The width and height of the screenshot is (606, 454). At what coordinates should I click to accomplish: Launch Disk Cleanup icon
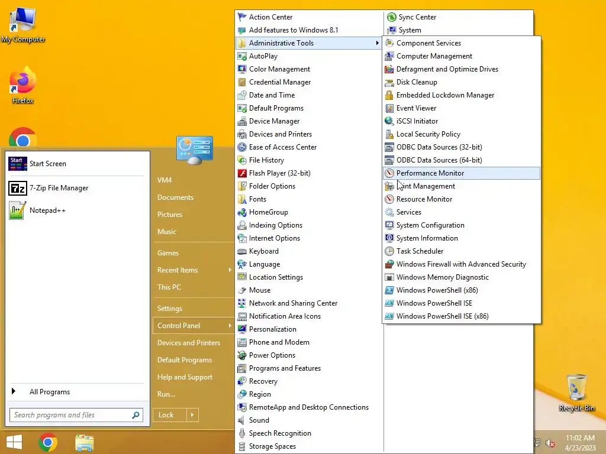(389, 82)
